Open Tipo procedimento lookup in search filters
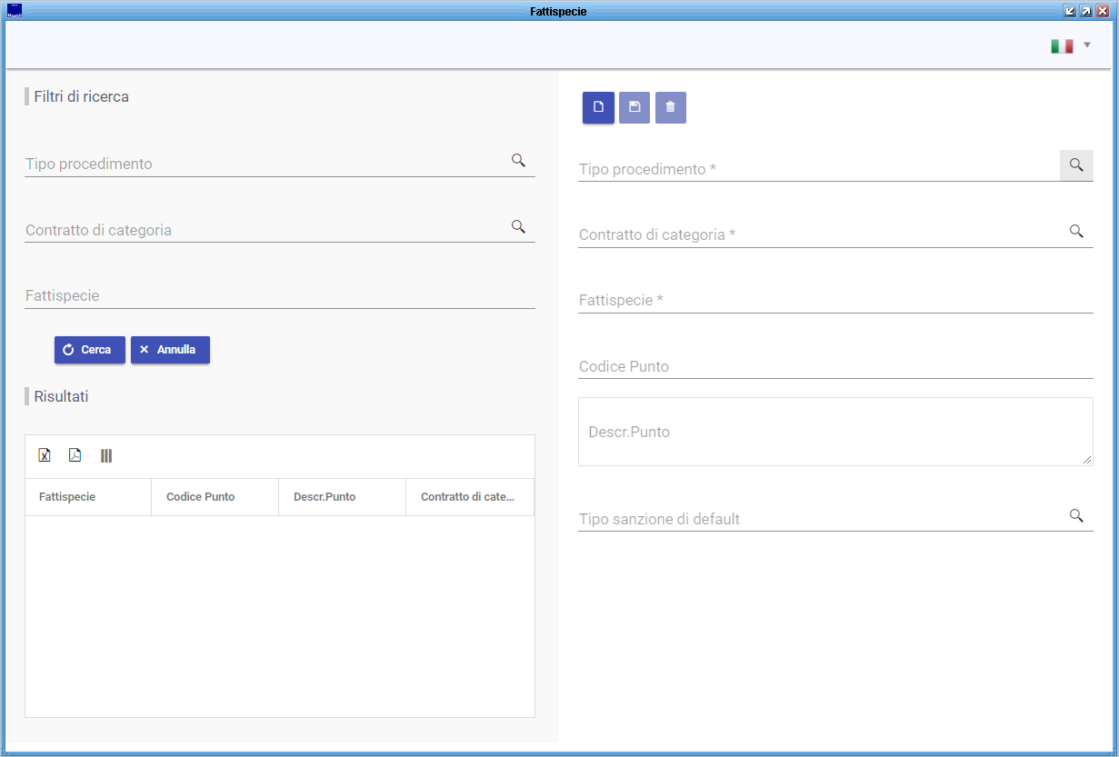This screenshot has height=757, width=1119. point(518,160)
